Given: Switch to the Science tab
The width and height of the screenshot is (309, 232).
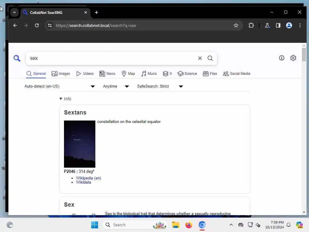Looking at the screenshot, I should (187, 74).
